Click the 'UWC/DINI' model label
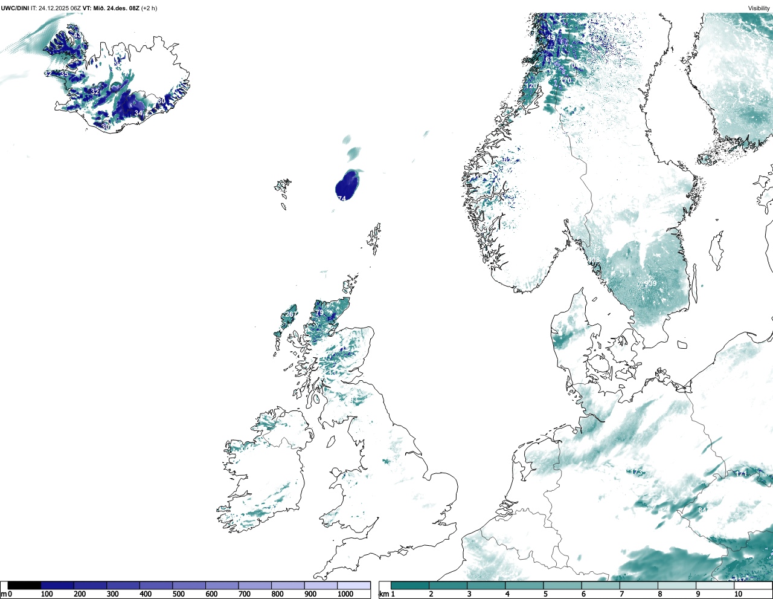773x599 pixels. 14,8
